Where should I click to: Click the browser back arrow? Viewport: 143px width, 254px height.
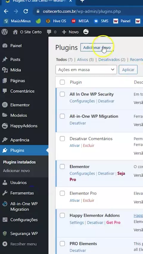pyautogui.click(x=6, y=11)
